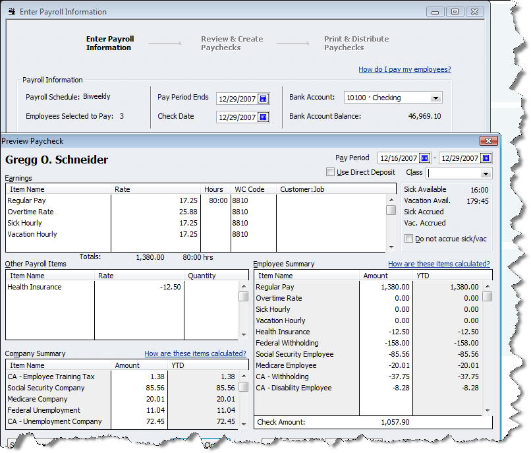This screenshot has width=531, height=453.
Task: Maximize the Enter Payroll Information window
Action: click(x=454, y=12)
